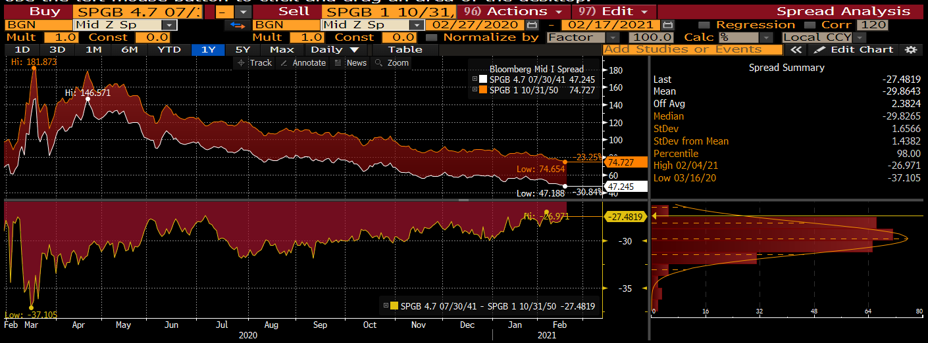This screenshot has height=343, width=928.
Task: Open the start date calendar picker
Action: click(532, 25)
